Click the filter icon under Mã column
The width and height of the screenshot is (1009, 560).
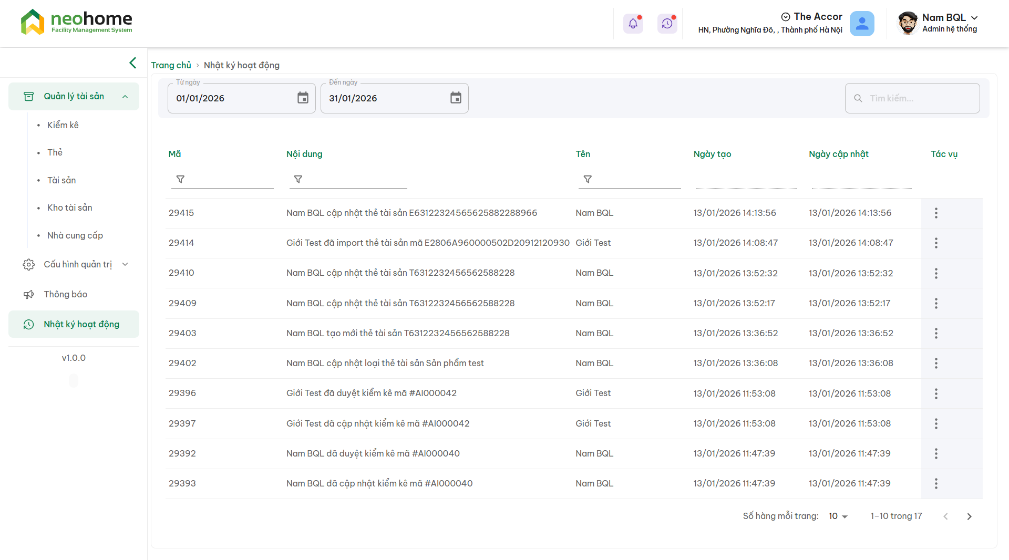tap(180, 180)
